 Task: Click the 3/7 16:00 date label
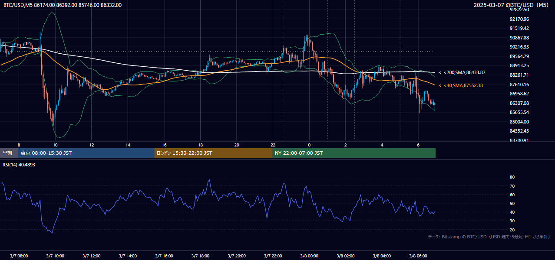[164, 256]
